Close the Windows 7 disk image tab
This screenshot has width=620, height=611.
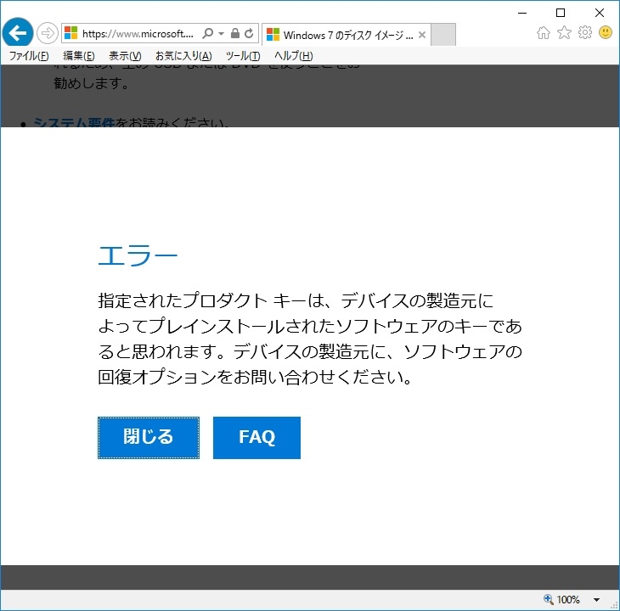point(422,35)
